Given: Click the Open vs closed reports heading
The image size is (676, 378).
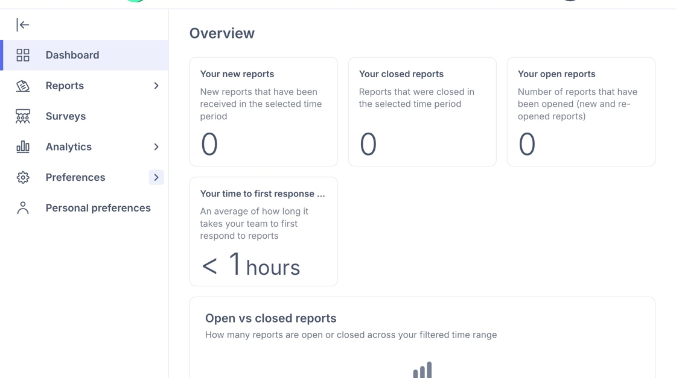Looking at the screenshot, I should 271,318.
